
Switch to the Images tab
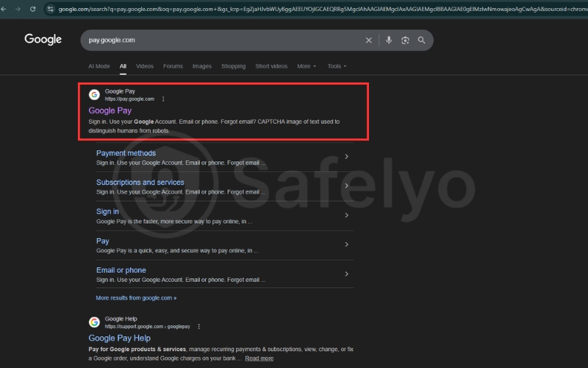point(201,66)
